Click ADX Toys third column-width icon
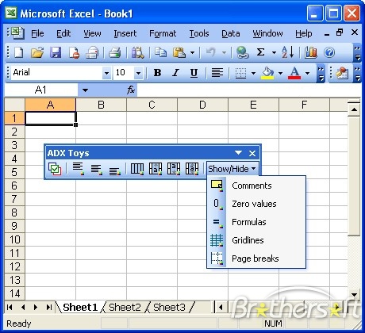The image size is (365, 333). [174, 169]
